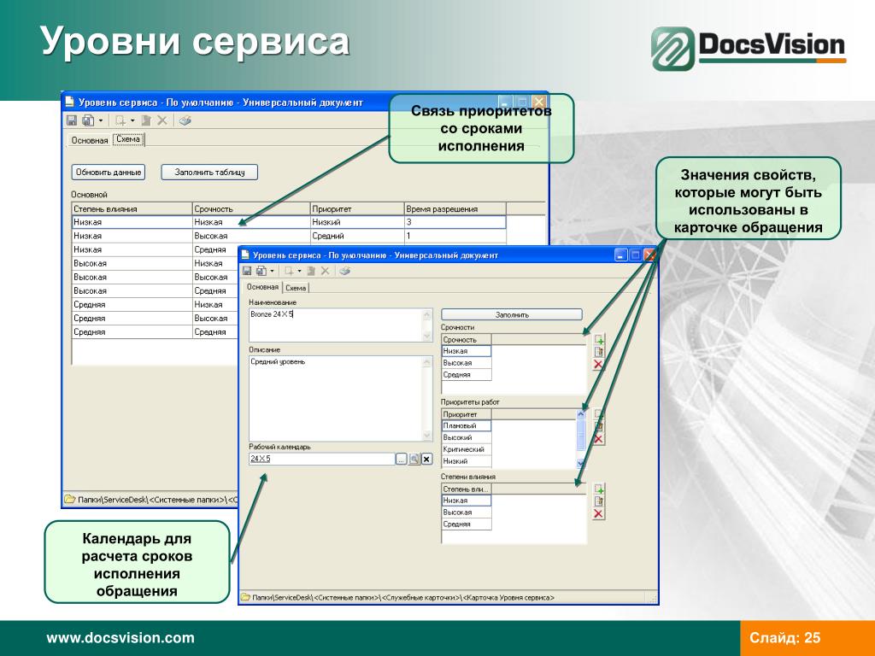The width and height of the screenshot is (875, 656).
Task: Click Заполнить таблицу button
Action: click(210, 173)
